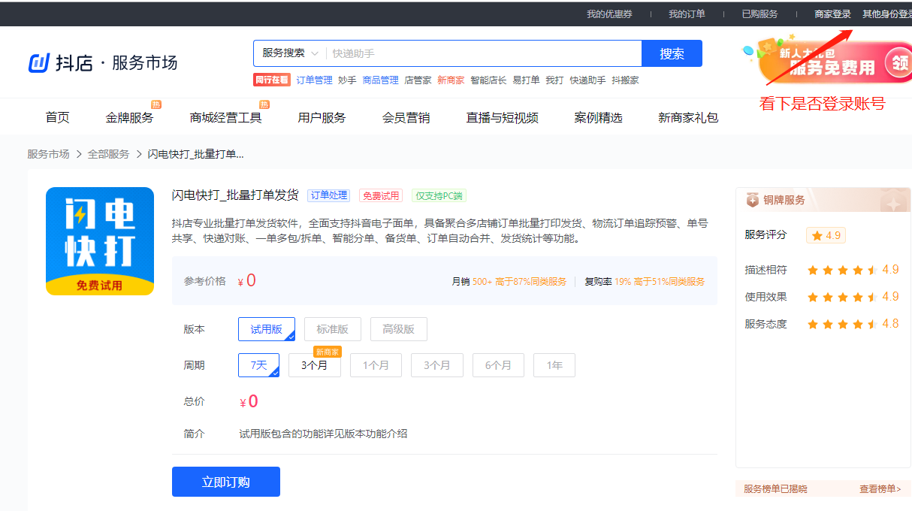The width and height of the screenshot is (912, 511).
Task: Click the 使用效果 star rating
Action: (x=842, y=297)
